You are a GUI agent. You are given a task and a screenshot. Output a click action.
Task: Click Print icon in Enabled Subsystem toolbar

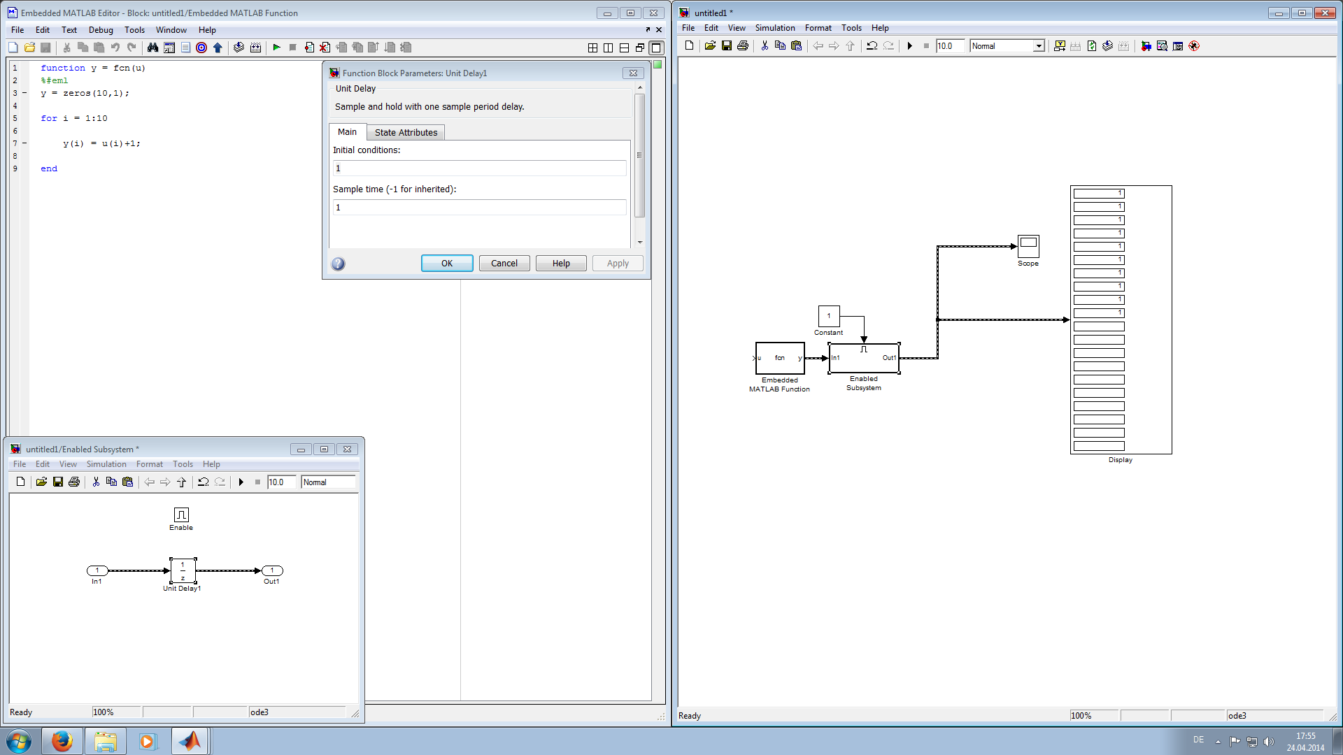click(x=74, y=482)
